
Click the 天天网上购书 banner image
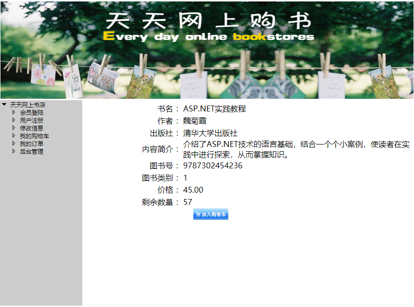(x=207, y=50)
